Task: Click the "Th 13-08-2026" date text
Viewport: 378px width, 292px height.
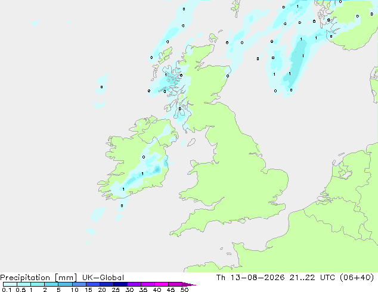Action: pyautogui.click(x=251, y=278)
